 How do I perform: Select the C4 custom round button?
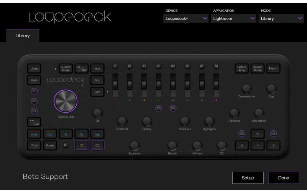coord(173,108)
